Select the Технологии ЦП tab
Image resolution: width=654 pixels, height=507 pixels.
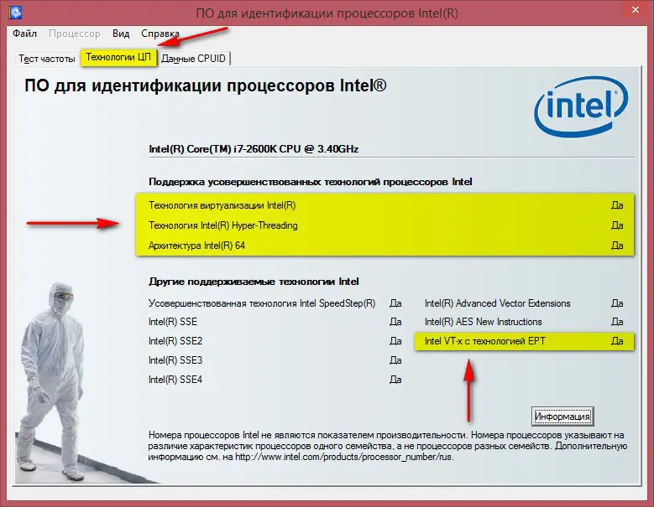click(x=118, y=58)
